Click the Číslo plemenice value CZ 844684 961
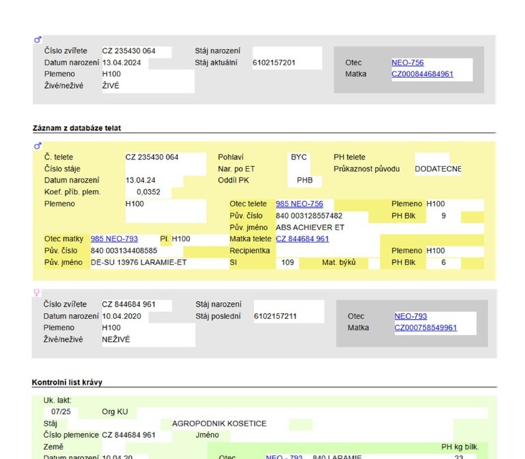Image resolution: width=525 pixels, height=459 pixels. coord(129,435)
